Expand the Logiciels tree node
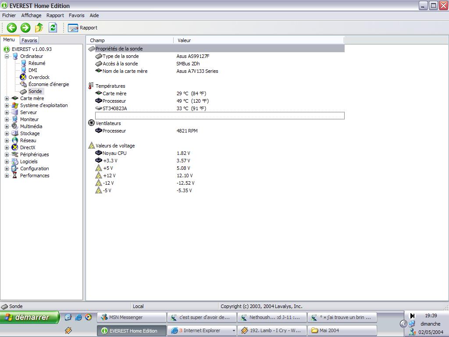 pyautogui.click(x=7, y=161)
